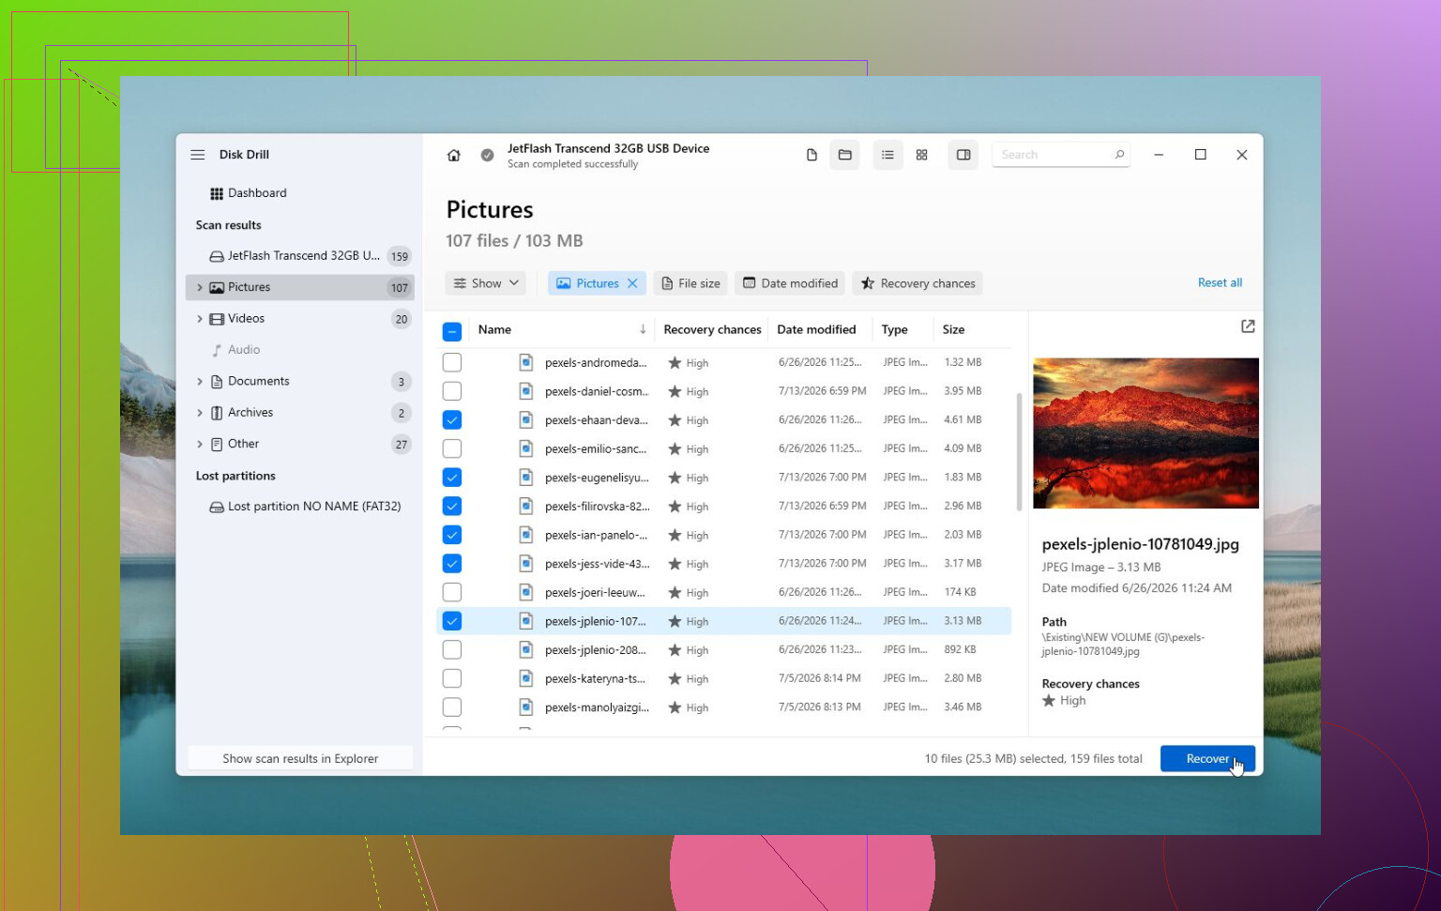This screenshot has height=911, width=1441.
Task: Sort by Date modified column header
Action: (x=816, y=329)
